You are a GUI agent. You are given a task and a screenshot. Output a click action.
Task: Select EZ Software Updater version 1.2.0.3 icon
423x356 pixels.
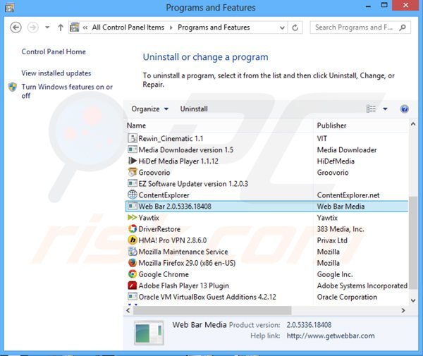[x=133, y=183]
